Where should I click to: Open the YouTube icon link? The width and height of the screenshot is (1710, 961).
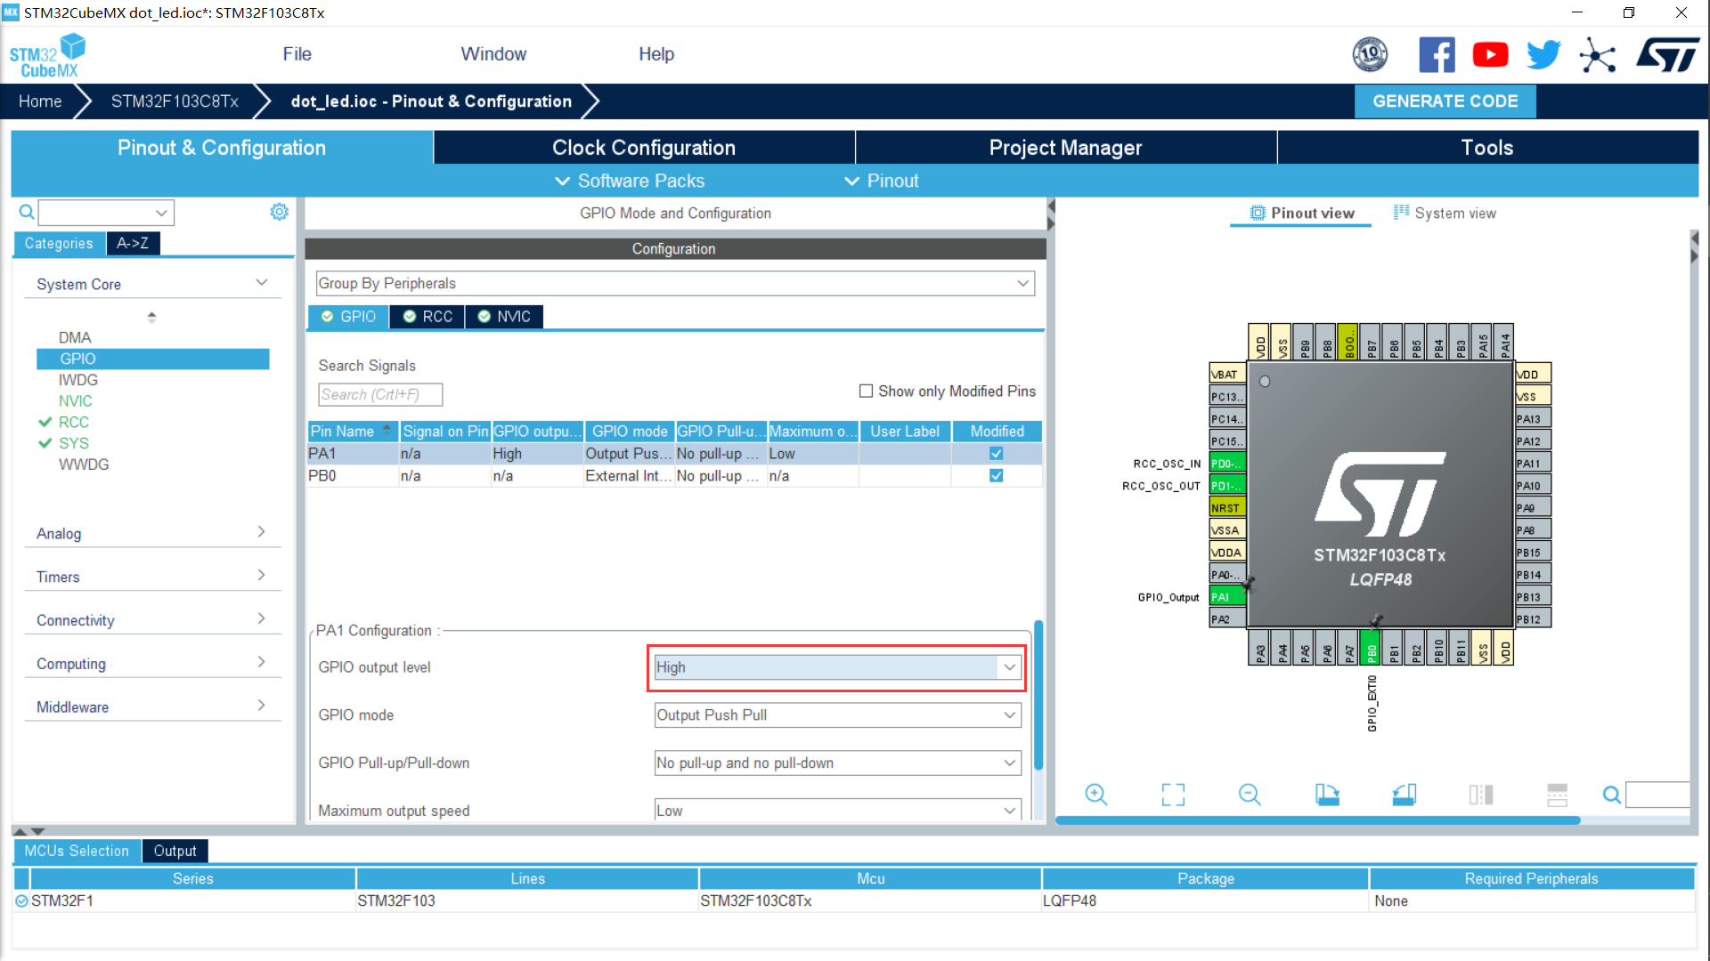[x=1490, y=55]
